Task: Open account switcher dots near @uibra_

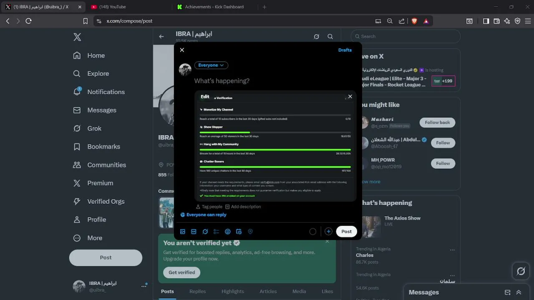Action: pyautogui.click(x=144, y=286)
